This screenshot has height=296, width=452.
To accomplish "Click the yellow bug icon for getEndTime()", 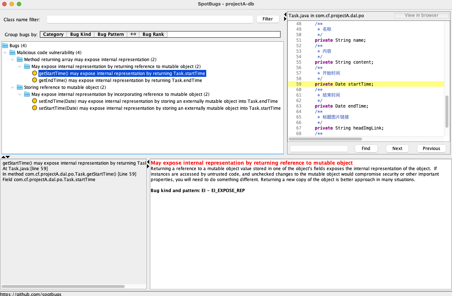I will [35, 80].
